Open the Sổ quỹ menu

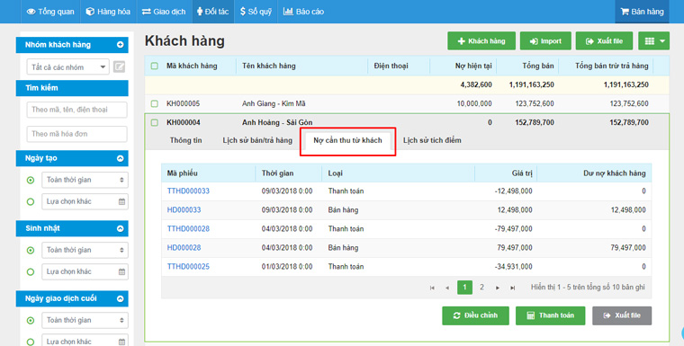pos(256,12)
